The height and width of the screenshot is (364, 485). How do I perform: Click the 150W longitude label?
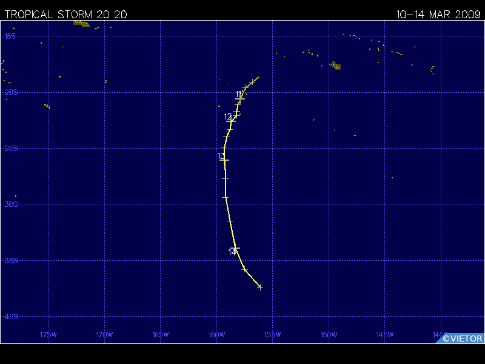pos(329,335)
